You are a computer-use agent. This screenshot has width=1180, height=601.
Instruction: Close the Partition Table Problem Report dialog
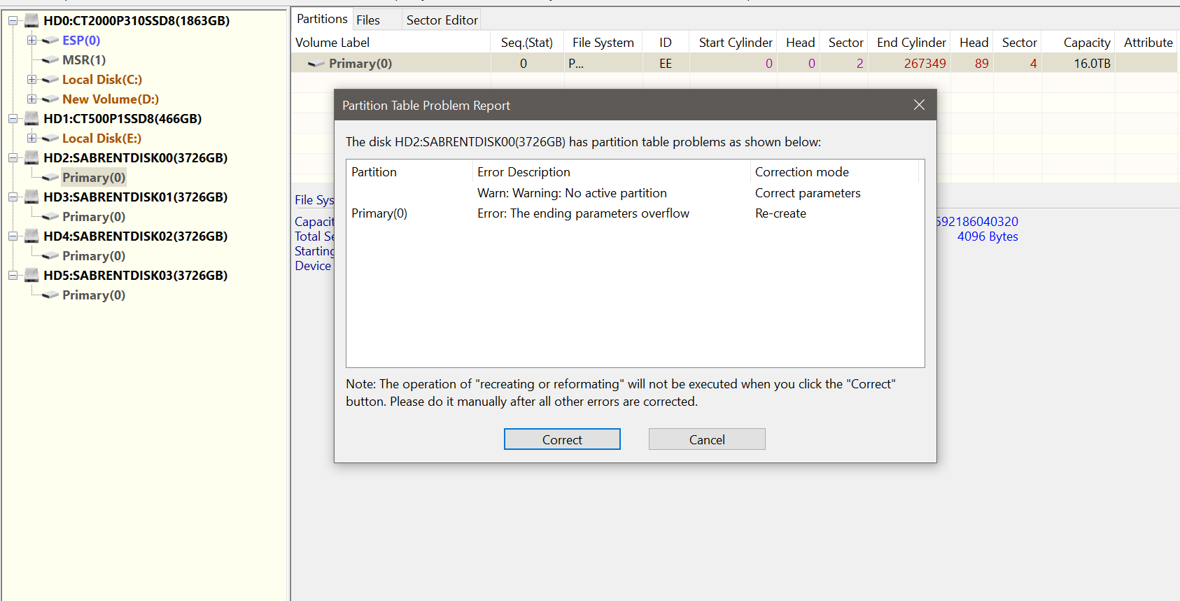[x=919, y=105]
